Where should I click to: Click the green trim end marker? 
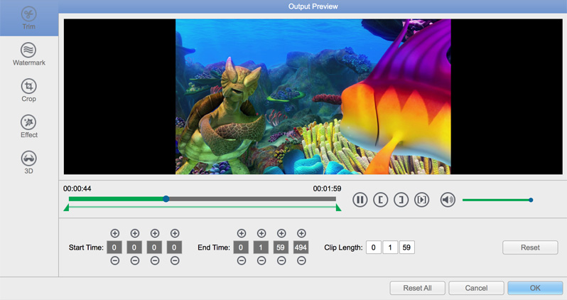point(339,208)
